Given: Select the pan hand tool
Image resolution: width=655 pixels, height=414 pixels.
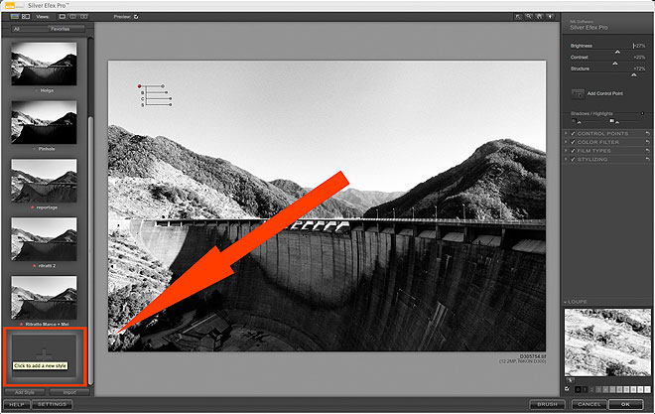Looking at the screenshot, I should click(x=540, y=17).
